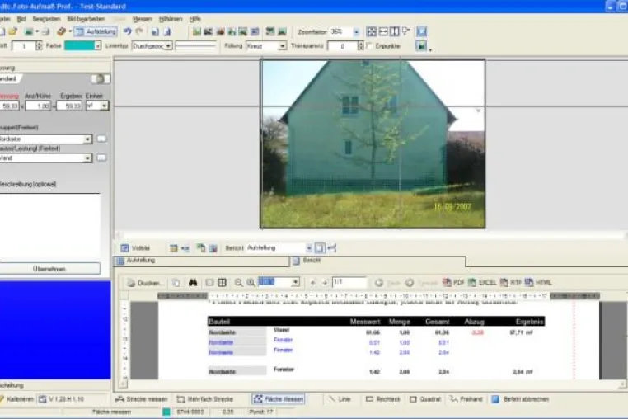Click the Drucken button
Image resolution: width=628 pixels, height=419 pixels.
pos(144,283)
